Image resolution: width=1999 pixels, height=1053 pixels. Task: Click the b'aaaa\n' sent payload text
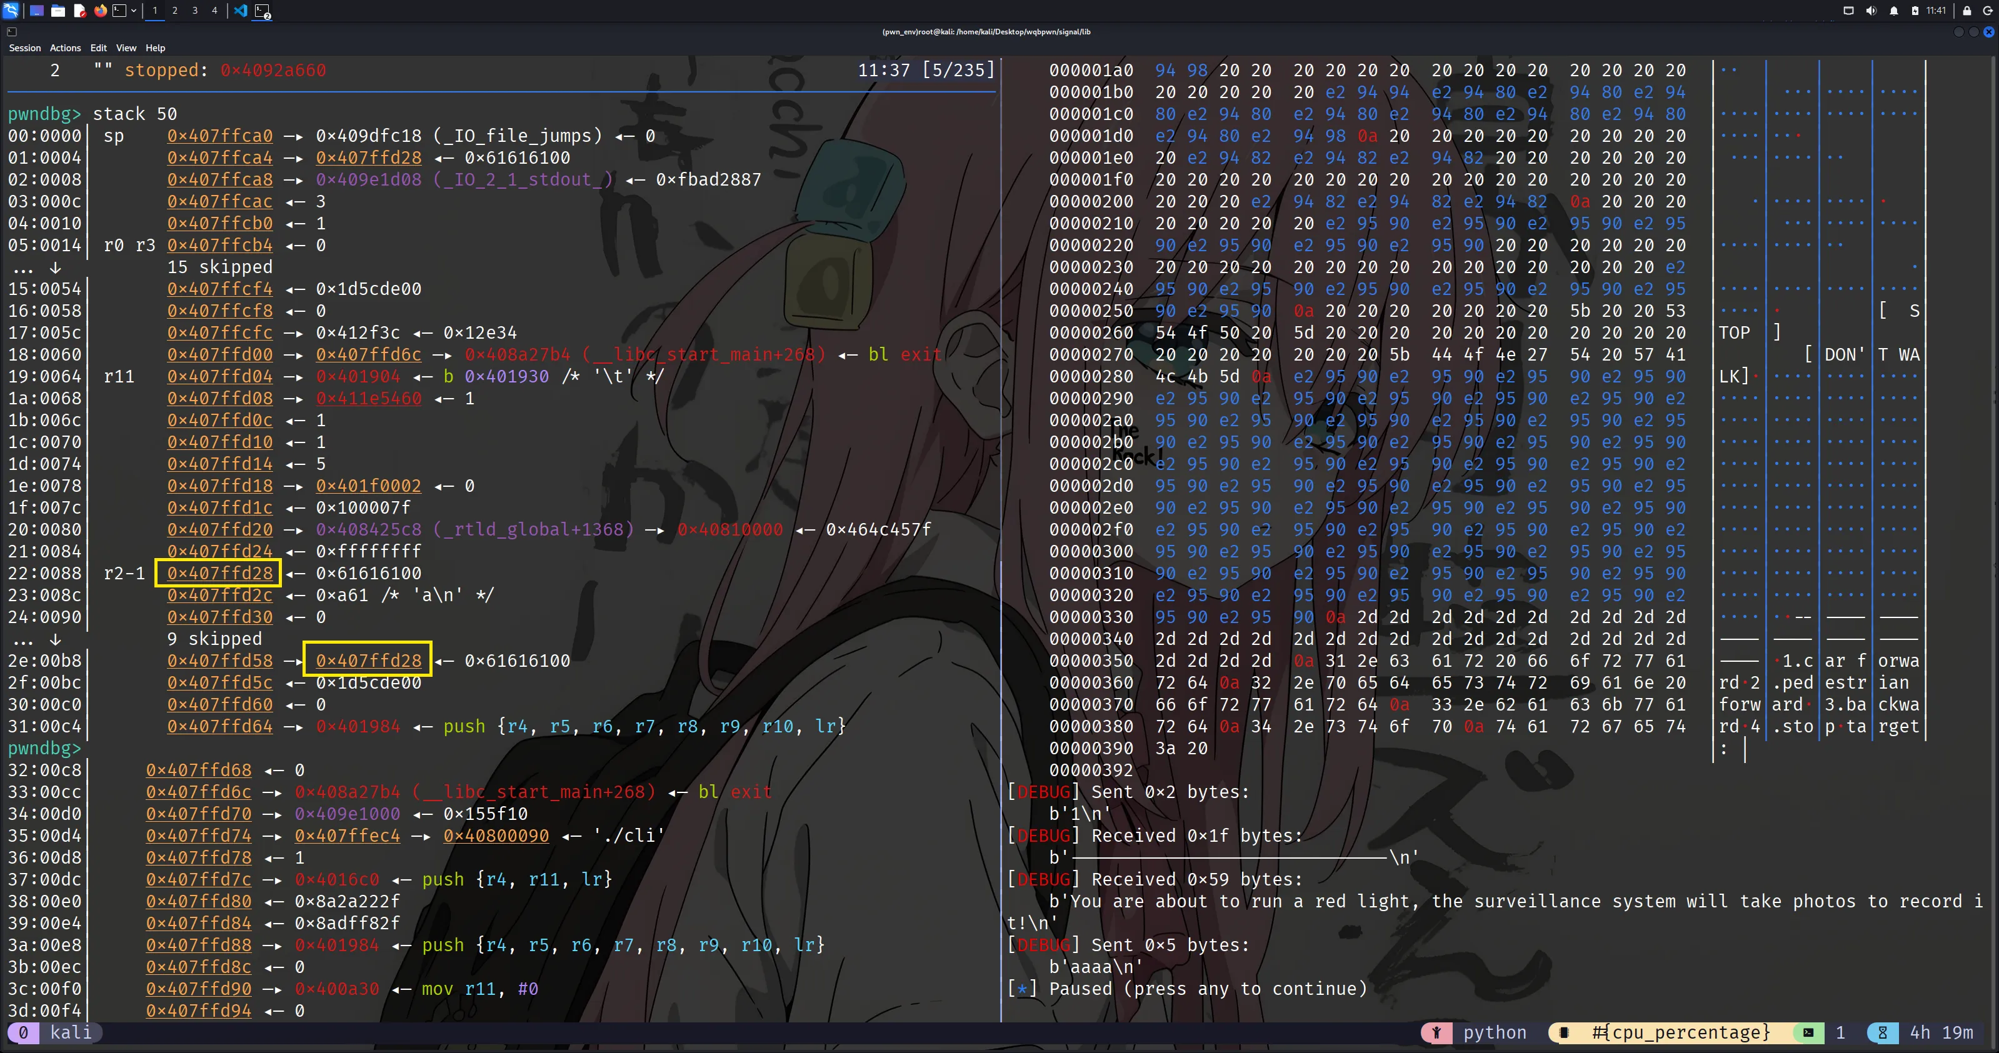[1096, 967]
